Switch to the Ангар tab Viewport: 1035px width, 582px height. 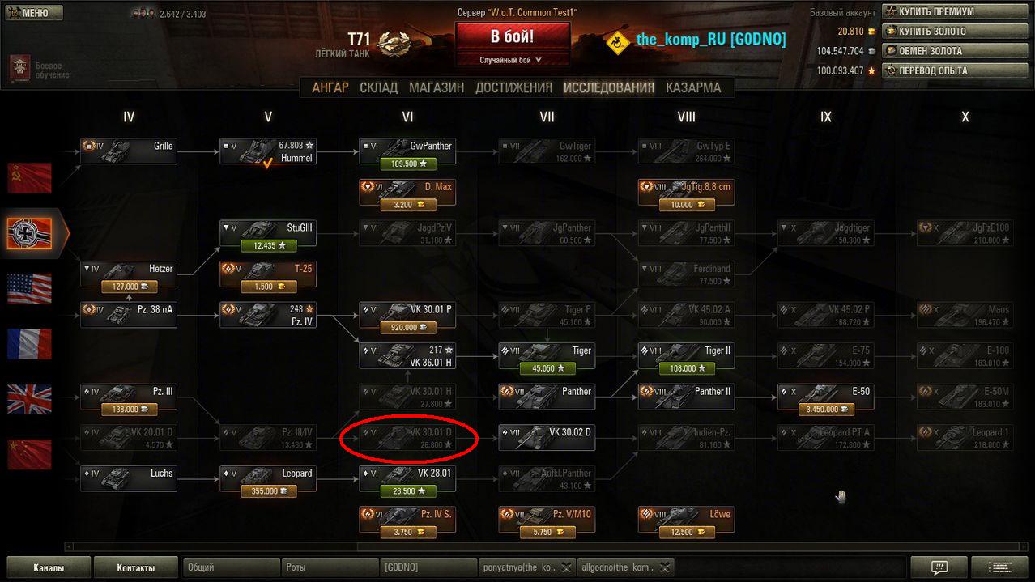coord(330,87)
